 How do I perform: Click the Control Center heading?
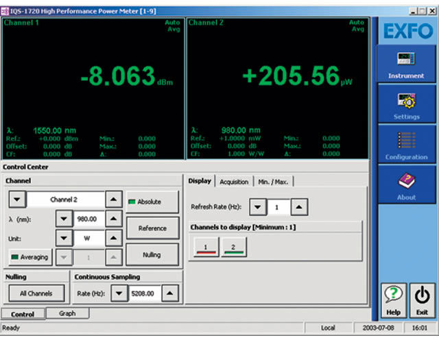click(x=25, y=167)
